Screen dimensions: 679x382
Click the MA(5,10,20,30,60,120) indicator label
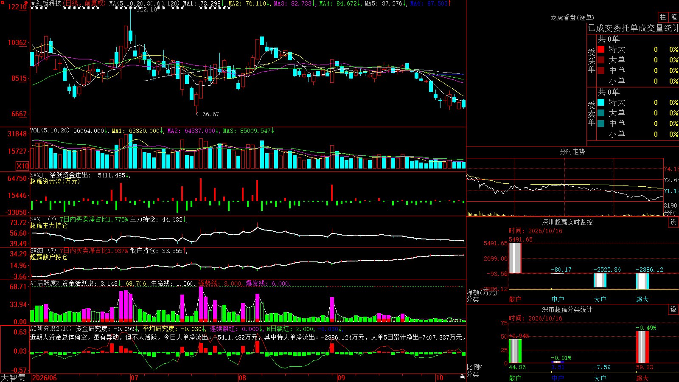pos(145,3)
